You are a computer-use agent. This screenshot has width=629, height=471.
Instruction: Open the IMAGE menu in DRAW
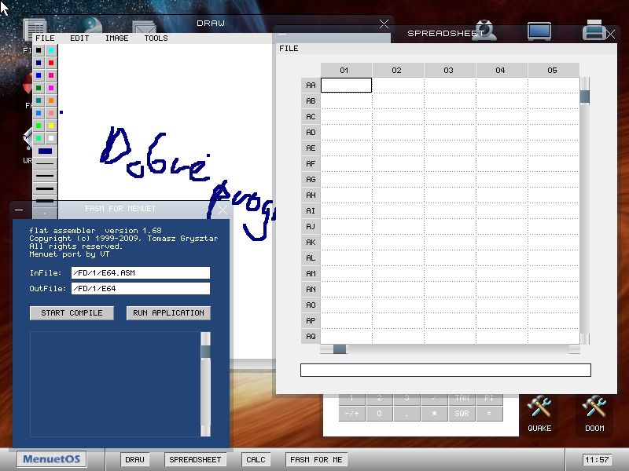pyautogui.click(x=116, y=38)
